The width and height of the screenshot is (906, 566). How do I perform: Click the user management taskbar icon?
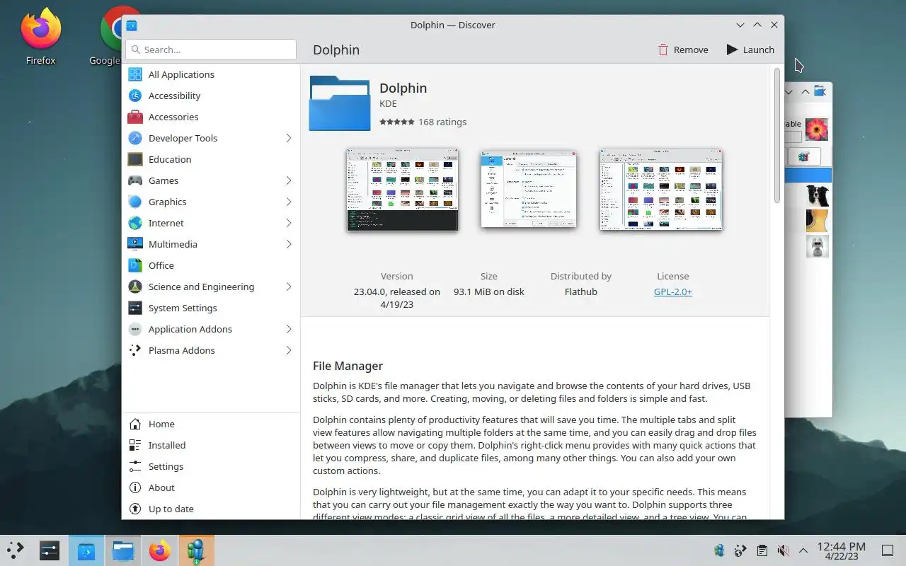(196, 550)
